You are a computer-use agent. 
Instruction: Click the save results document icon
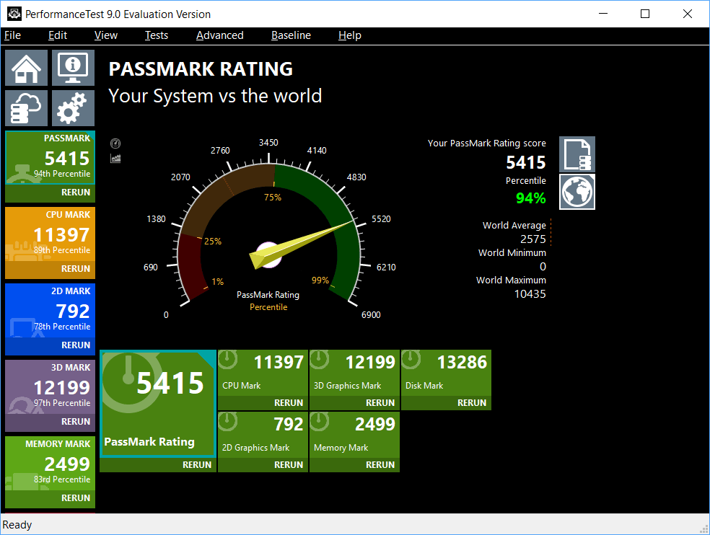click(577, 154)
